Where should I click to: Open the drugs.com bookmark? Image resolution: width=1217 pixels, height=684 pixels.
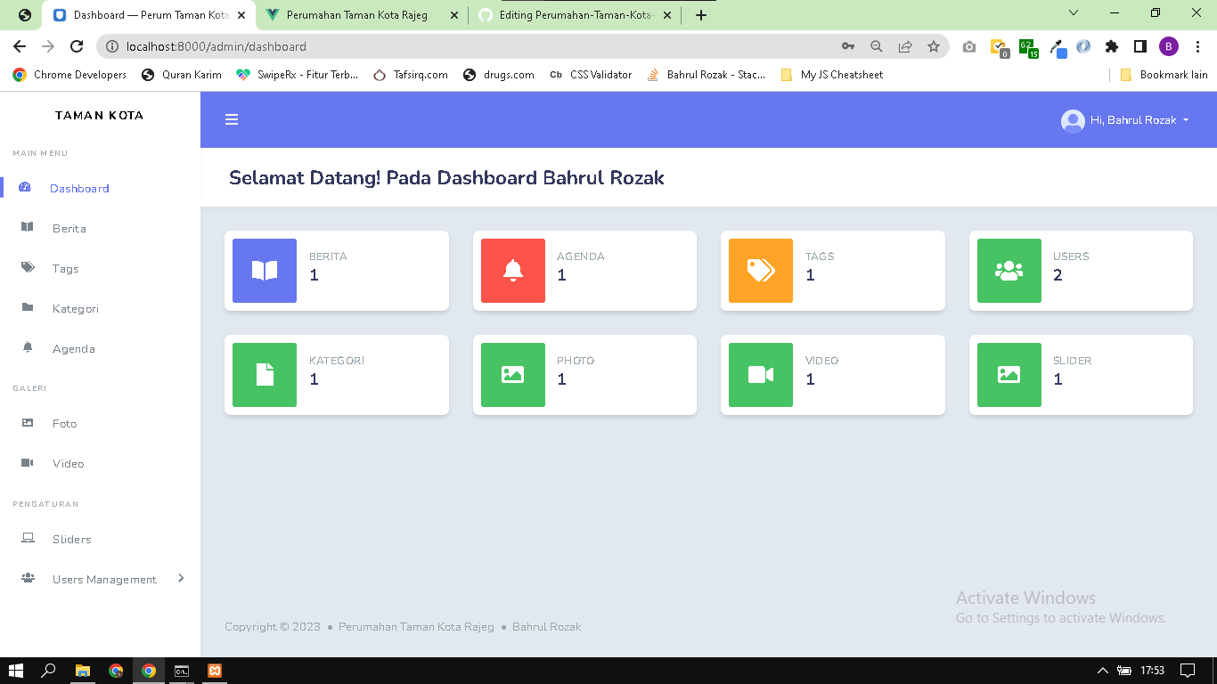tap(499, 75)
